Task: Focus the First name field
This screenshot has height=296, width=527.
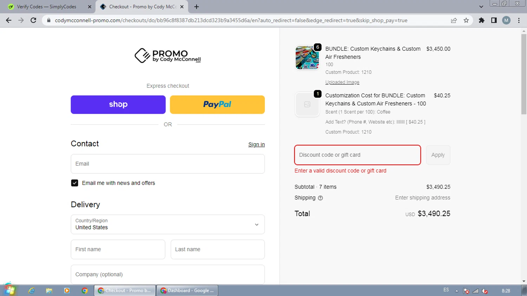Action: pos(118,249)
